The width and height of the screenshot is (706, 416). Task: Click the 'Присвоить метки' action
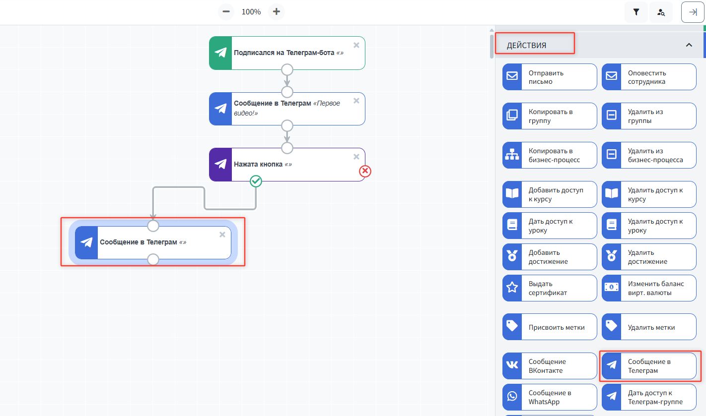[549, 327]
